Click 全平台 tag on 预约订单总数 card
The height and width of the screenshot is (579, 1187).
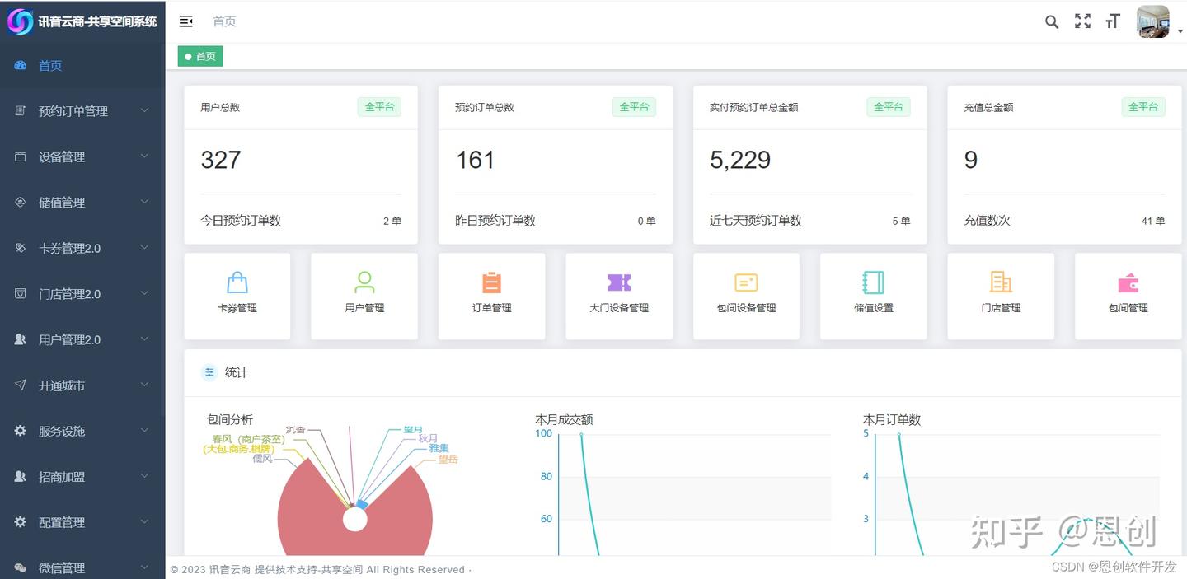[634, 107]
